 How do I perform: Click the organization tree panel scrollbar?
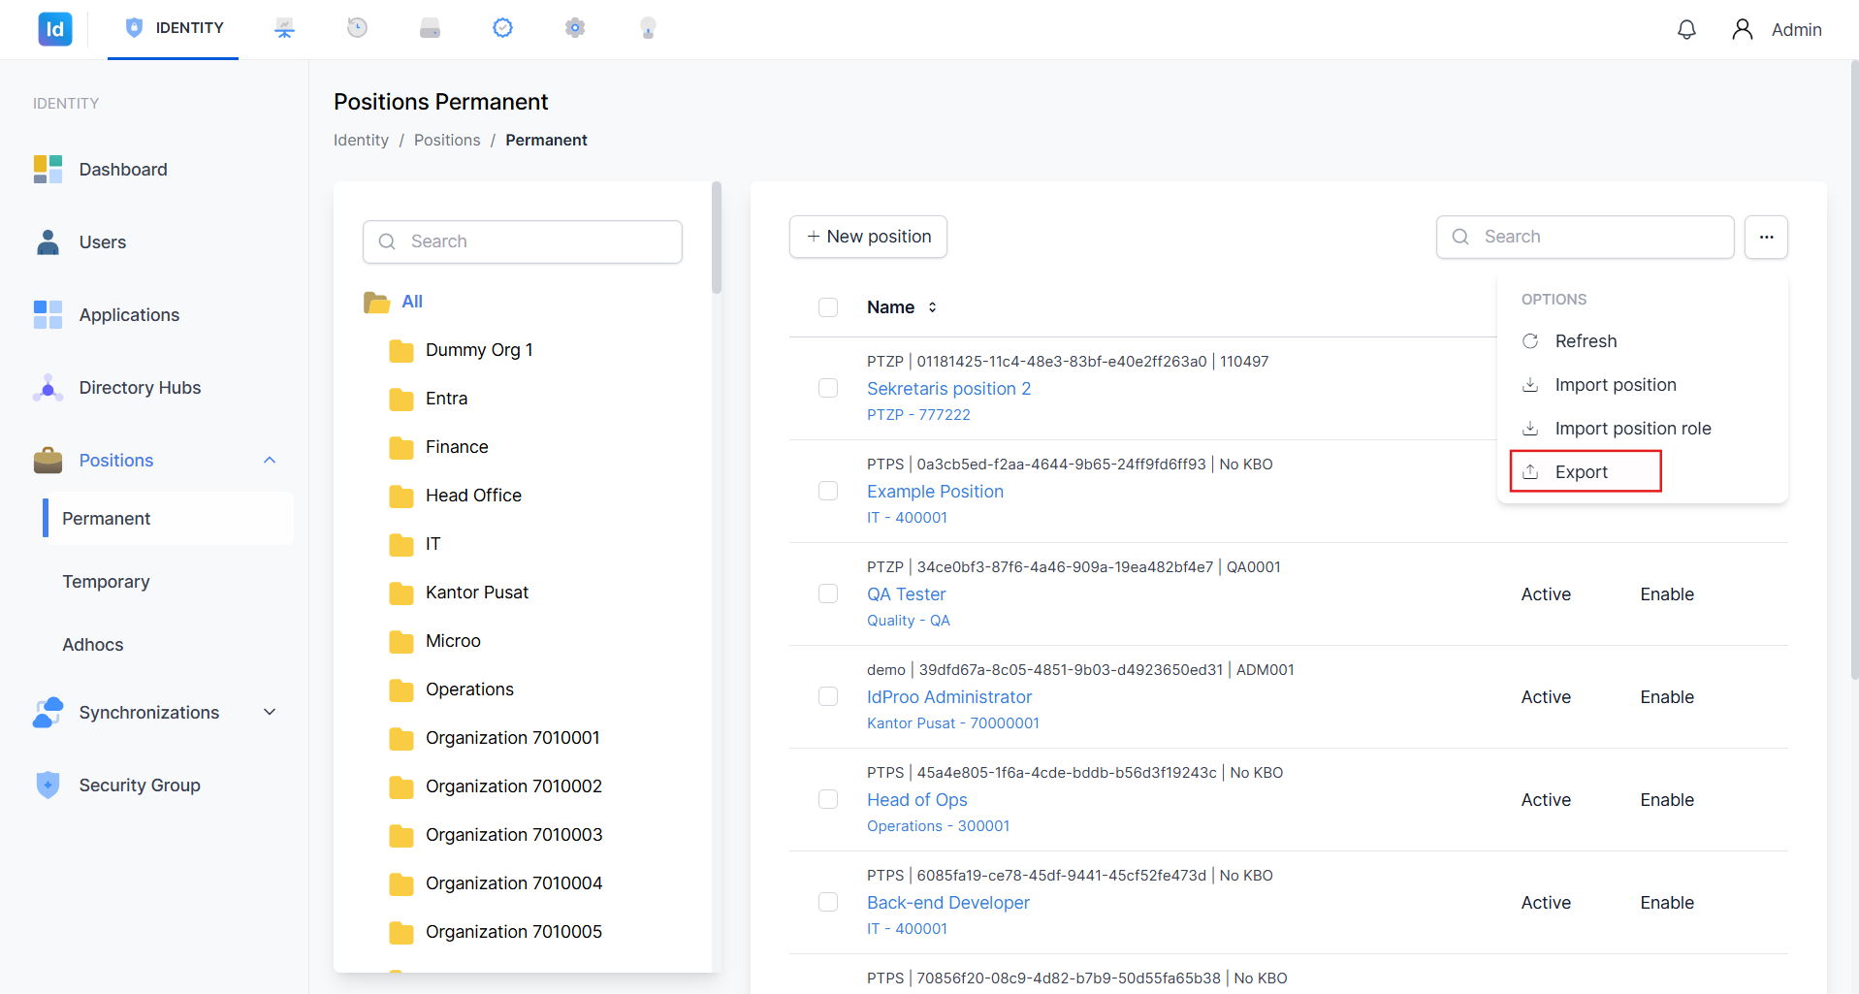717,238
